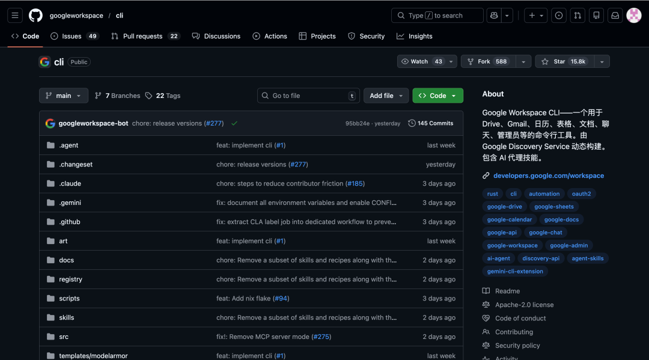The height and width of the screenshot is (360, 649).
Task: Open the skills folder icon
Action: [50, 317]
